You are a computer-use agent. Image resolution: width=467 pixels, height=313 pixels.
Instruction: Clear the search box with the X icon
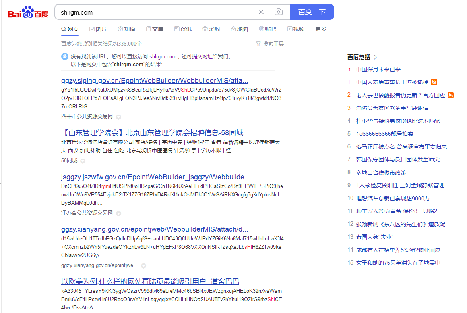(x=261, y=12)
